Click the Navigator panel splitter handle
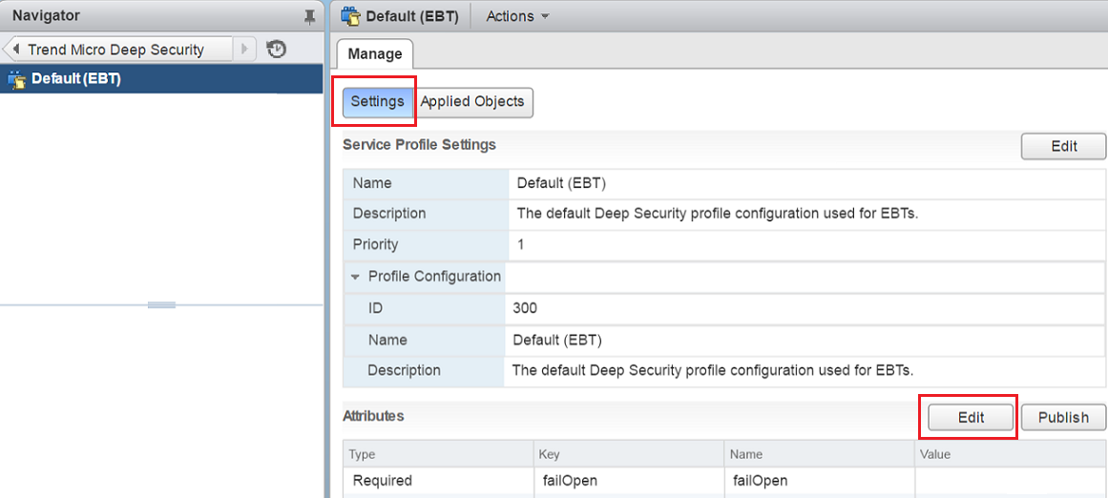Screen dimensions: 1108x498 [x=161, y=304]
